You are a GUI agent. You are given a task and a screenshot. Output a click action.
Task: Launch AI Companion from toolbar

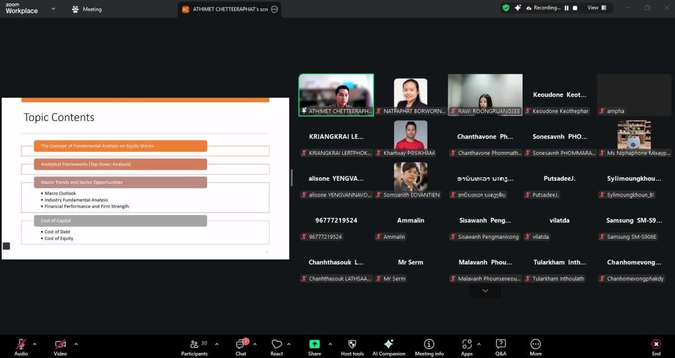tap(388, 344)
